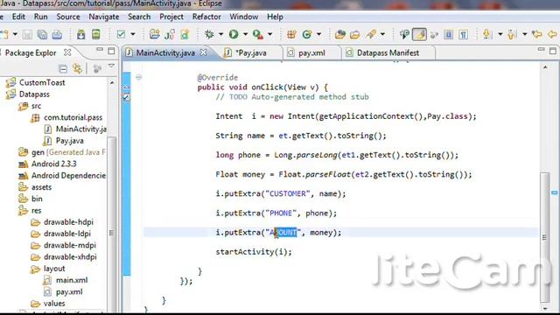Open Pay.java in Package Explorer
The image size is (560, 315).
[70, 141]
